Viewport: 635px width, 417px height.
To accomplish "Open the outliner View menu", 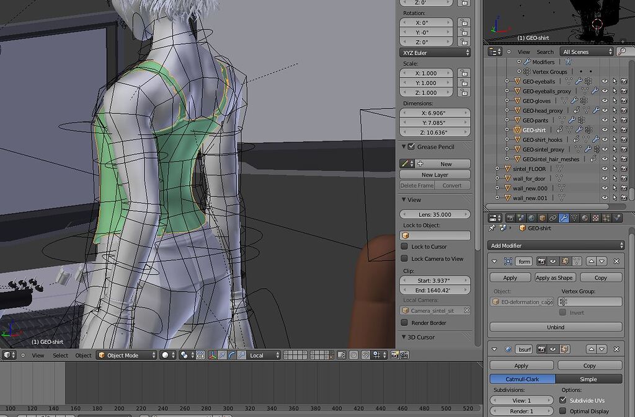I will 523,52.
